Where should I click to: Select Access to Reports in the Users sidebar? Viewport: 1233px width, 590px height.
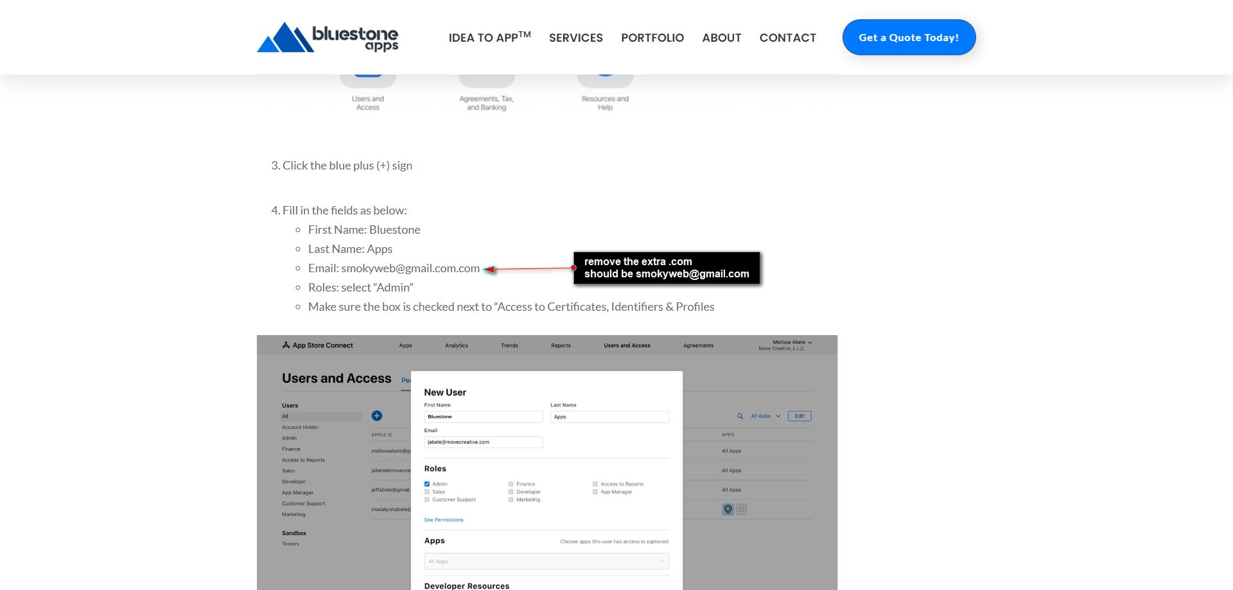click(x=303, y=460)
